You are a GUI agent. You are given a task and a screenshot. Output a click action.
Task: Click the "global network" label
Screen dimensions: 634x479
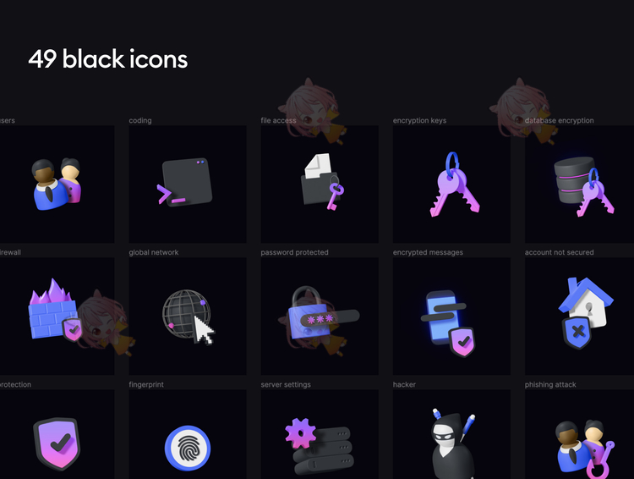click(x=154, y=252)
